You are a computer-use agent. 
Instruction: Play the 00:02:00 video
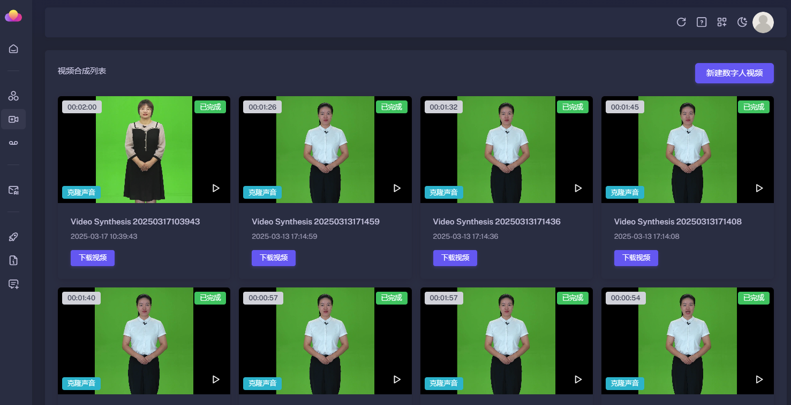tap(216, 188)
